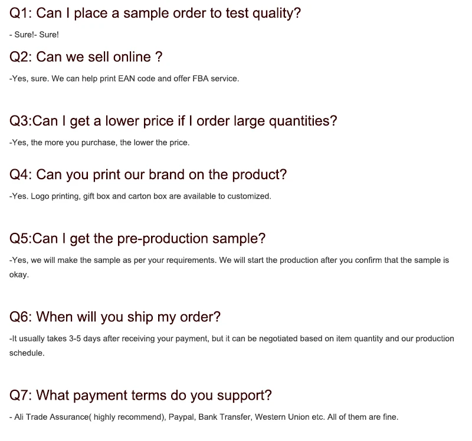Select the "more you purchase, the lower the price" answer
This screenshot has width=472, height=441.
[117, 142]
